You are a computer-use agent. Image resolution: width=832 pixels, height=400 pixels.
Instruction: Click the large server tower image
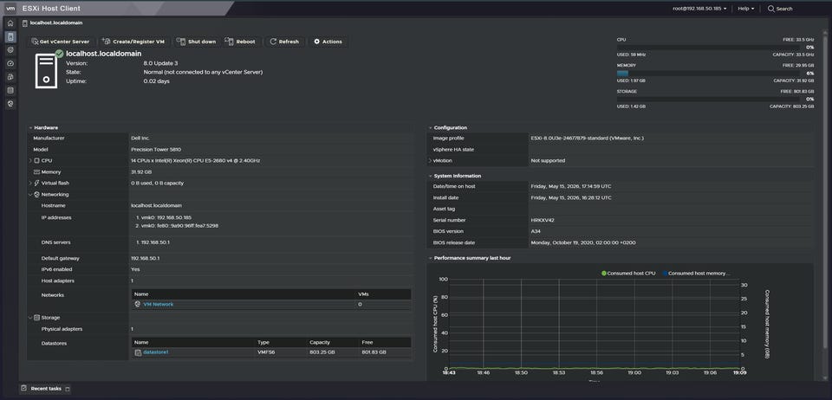(46, 71)
